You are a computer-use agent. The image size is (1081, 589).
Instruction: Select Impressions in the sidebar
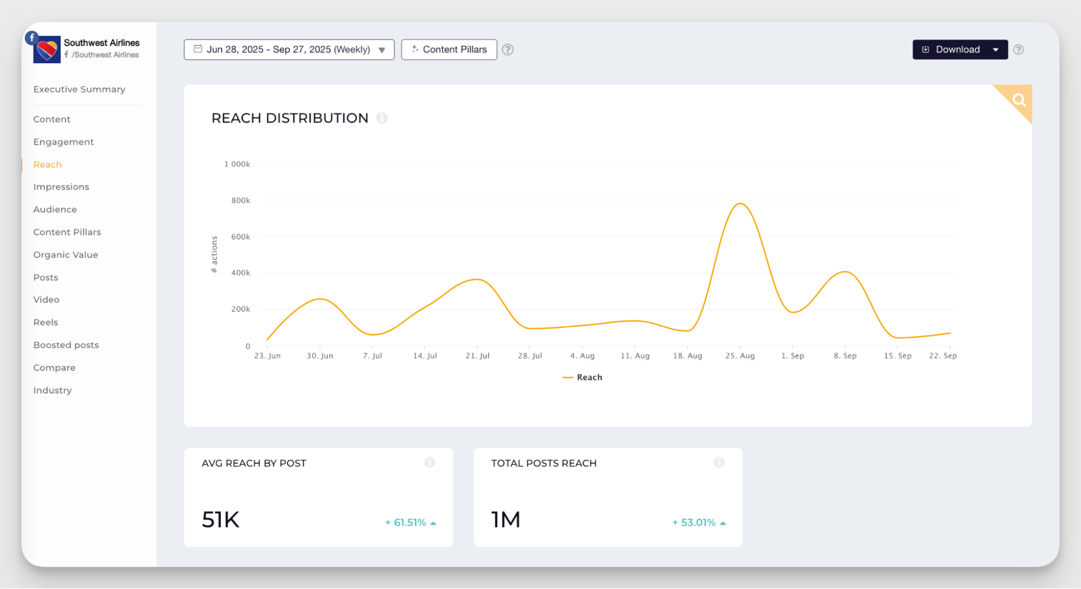[x=61, y=187]
